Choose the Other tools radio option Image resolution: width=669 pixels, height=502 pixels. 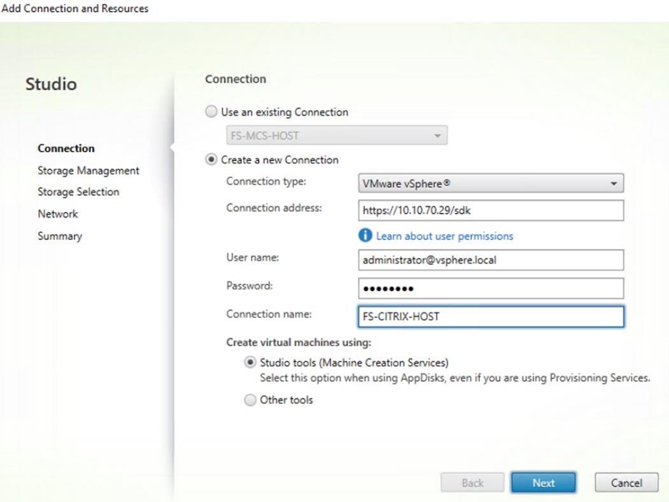250,400
